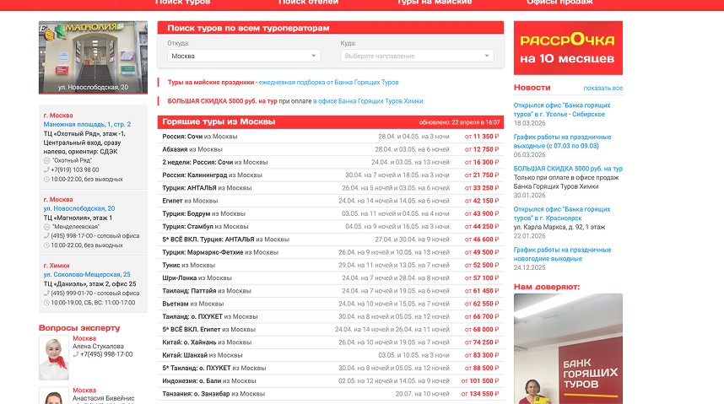Click clock icon beside 10:00-19:00 Химки hours

click(46, 303)
